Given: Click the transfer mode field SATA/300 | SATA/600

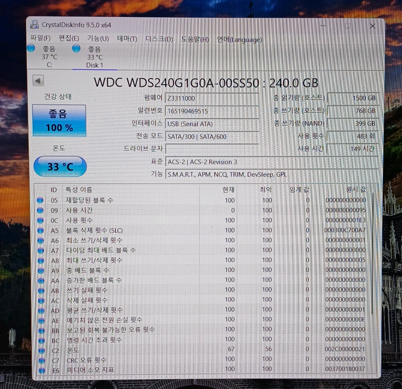Looking at the screenshot, I should coord(212,136).
